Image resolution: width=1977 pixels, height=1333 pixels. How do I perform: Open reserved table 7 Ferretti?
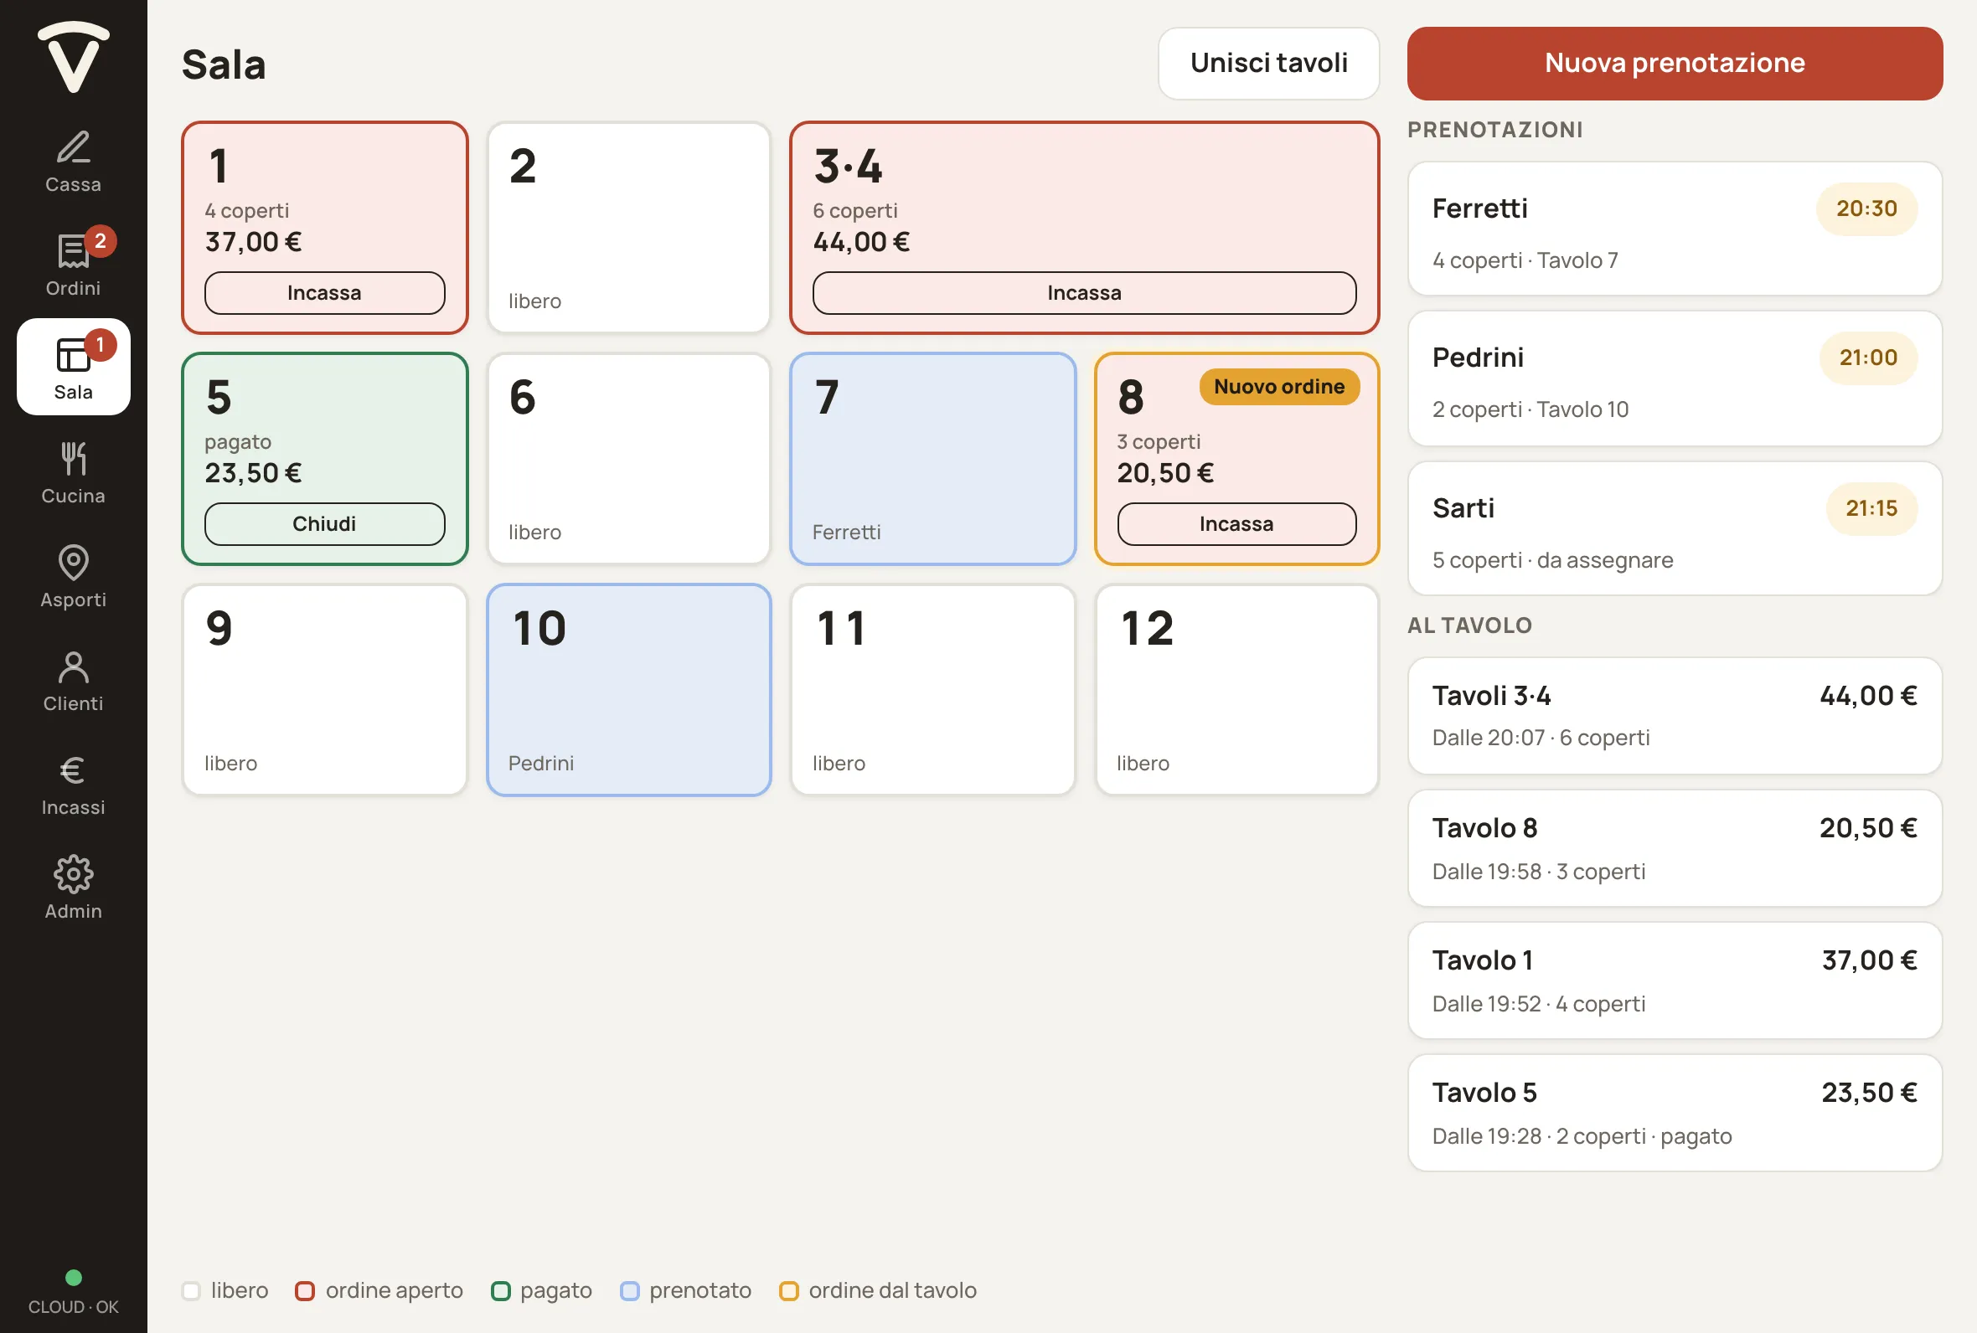(933, 459)
